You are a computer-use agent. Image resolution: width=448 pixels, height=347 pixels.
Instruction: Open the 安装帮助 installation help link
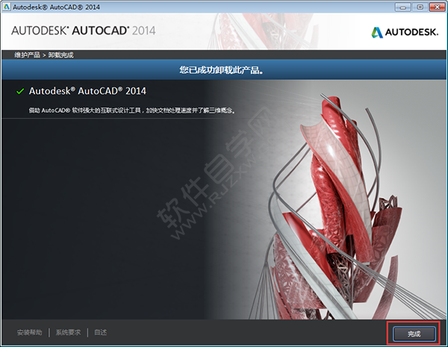[29, 332]
